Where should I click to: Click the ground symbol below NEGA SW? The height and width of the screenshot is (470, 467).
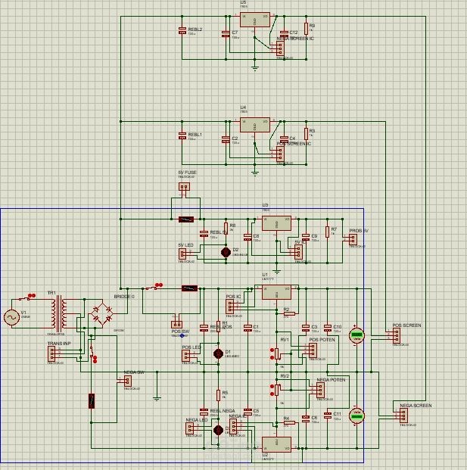pos(157,398)
